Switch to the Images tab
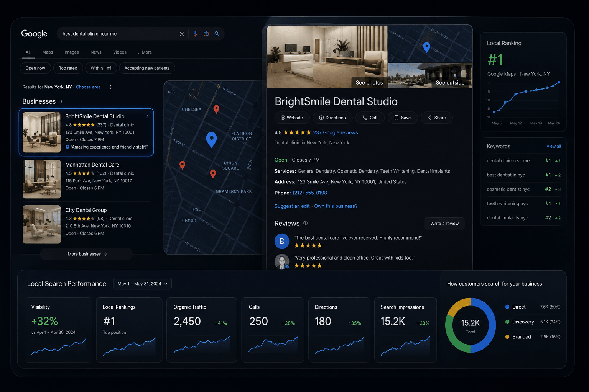589x392 pixels. [x=72, y=52]
